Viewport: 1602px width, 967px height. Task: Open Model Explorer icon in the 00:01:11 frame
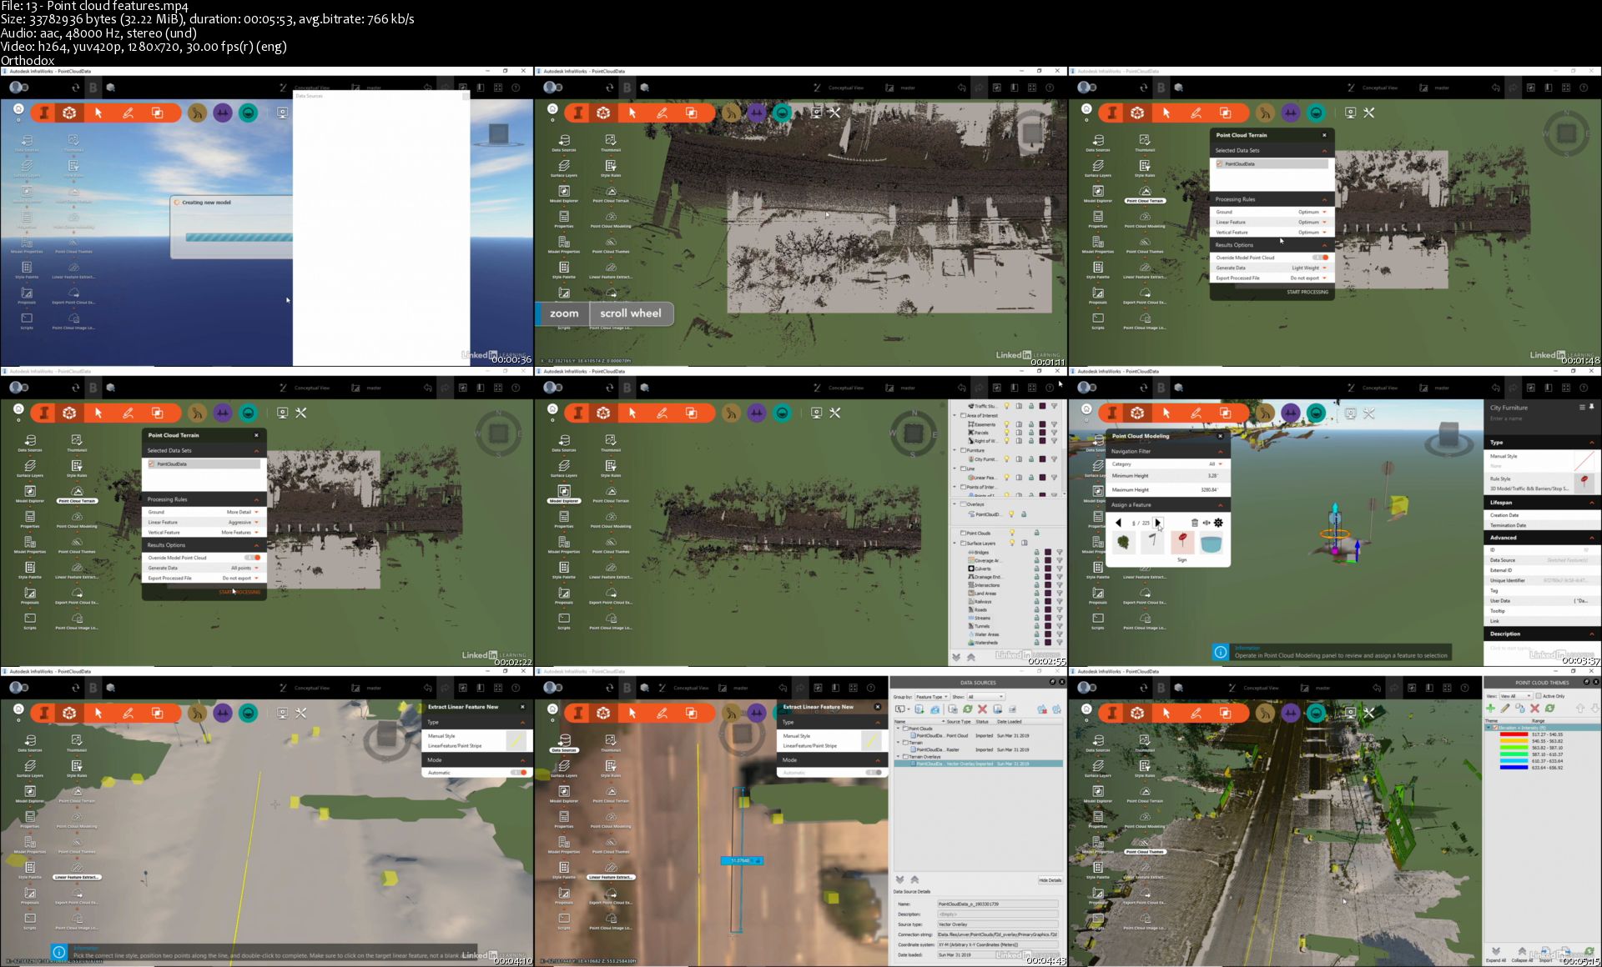coord(564,192)
